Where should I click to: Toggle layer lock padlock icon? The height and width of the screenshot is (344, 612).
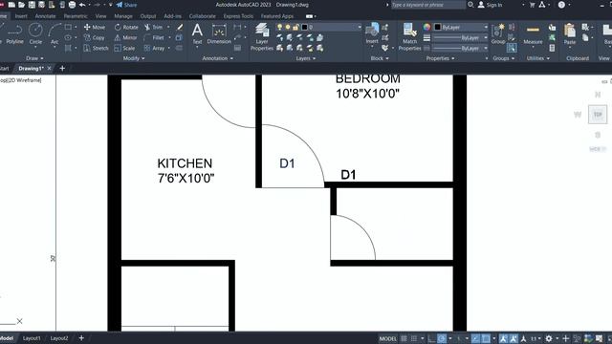click(295, 27)
